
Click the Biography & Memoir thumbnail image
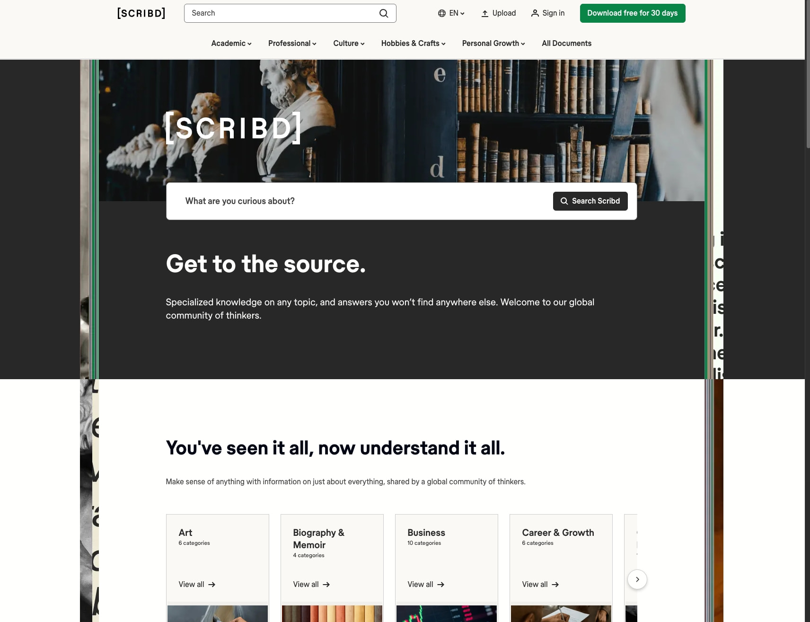pyautogui.click(x=332, y=613)
